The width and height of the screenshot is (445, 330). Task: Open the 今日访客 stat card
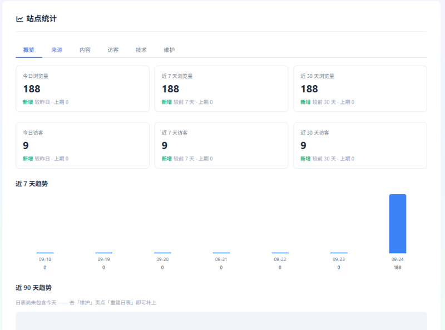(82, 145)
